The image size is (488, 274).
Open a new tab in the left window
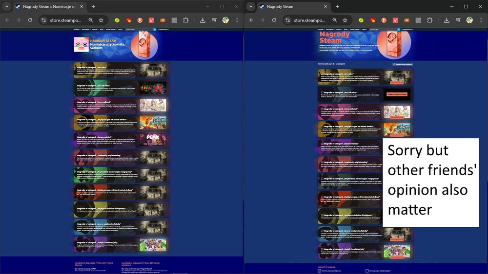point(93,6)
